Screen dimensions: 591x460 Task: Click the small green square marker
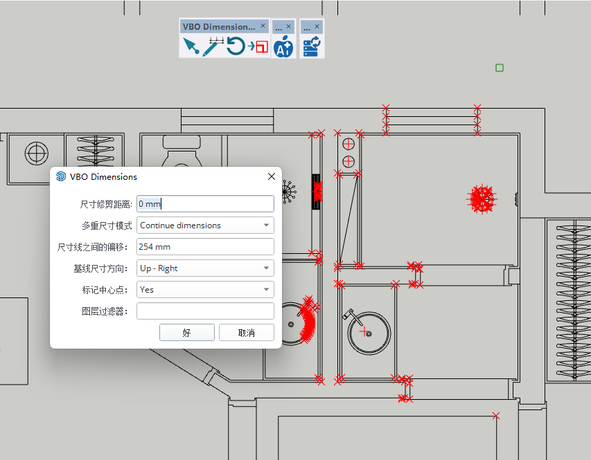(x=500, y=68)
